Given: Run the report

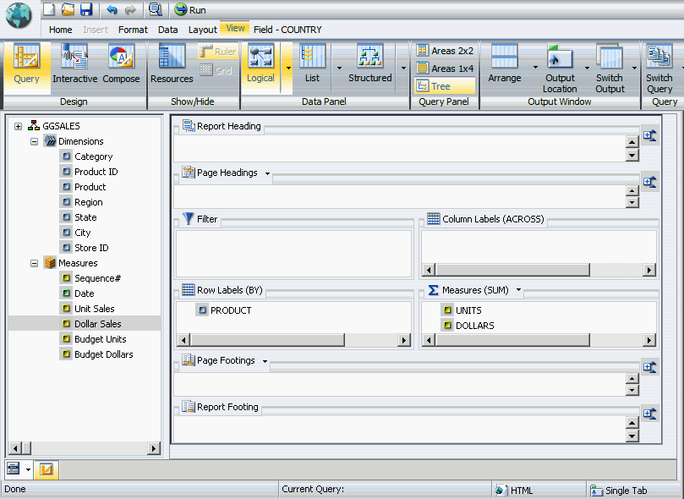Looking at the screenshot, I should [x=189, y=9].
